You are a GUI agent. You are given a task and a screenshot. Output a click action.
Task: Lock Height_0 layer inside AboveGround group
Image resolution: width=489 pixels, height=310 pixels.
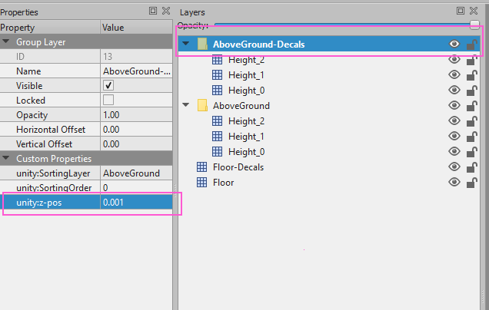tap(472, 152)
